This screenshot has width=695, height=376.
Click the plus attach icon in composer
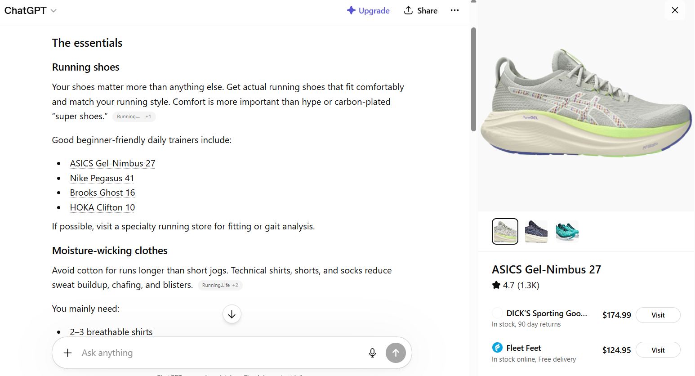(67, 353)
